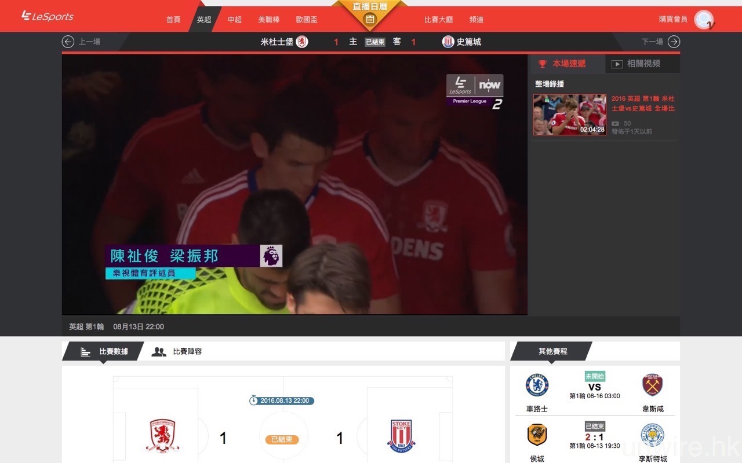Image resolution: width=742 pixels, height=463 pixels.
Task: Click the user profile avatar
Action: point(704,20)
